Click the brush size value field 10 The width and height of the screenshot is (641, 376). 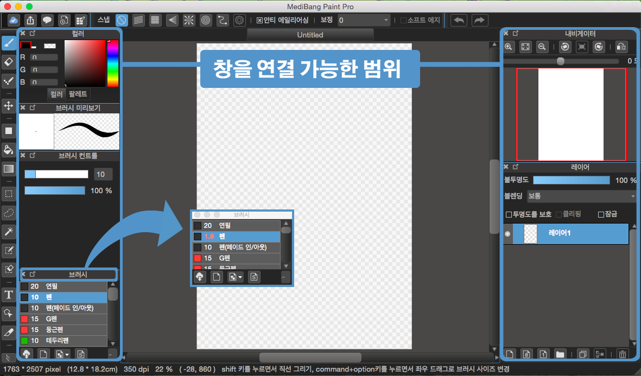pos(103,175)
